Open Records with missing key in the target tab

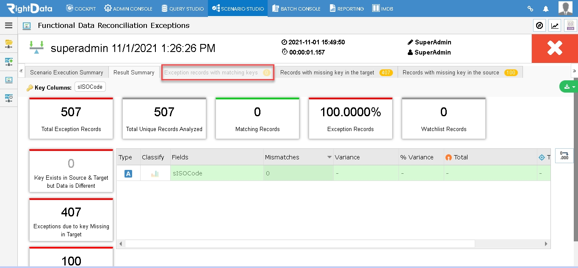click(336, 72)
